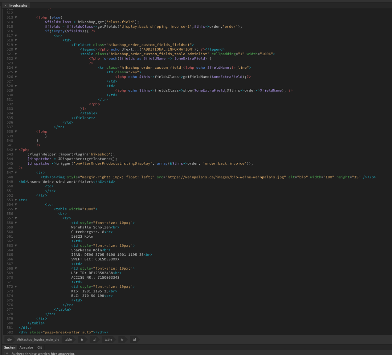Close the invoice.php tab
Viewport: 392px width, 355px height.
(x=5, y=6)
